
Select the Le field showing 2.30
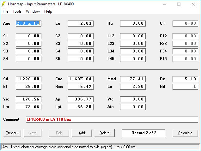tap(133, 87)
